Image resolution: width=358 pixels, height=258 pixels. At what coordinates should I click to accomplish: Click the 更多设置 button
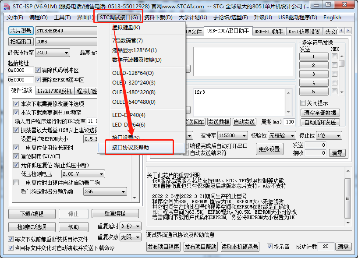click(x=269, y=149)
